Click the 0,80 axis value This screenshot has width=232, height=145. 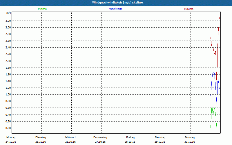(8, 101)
